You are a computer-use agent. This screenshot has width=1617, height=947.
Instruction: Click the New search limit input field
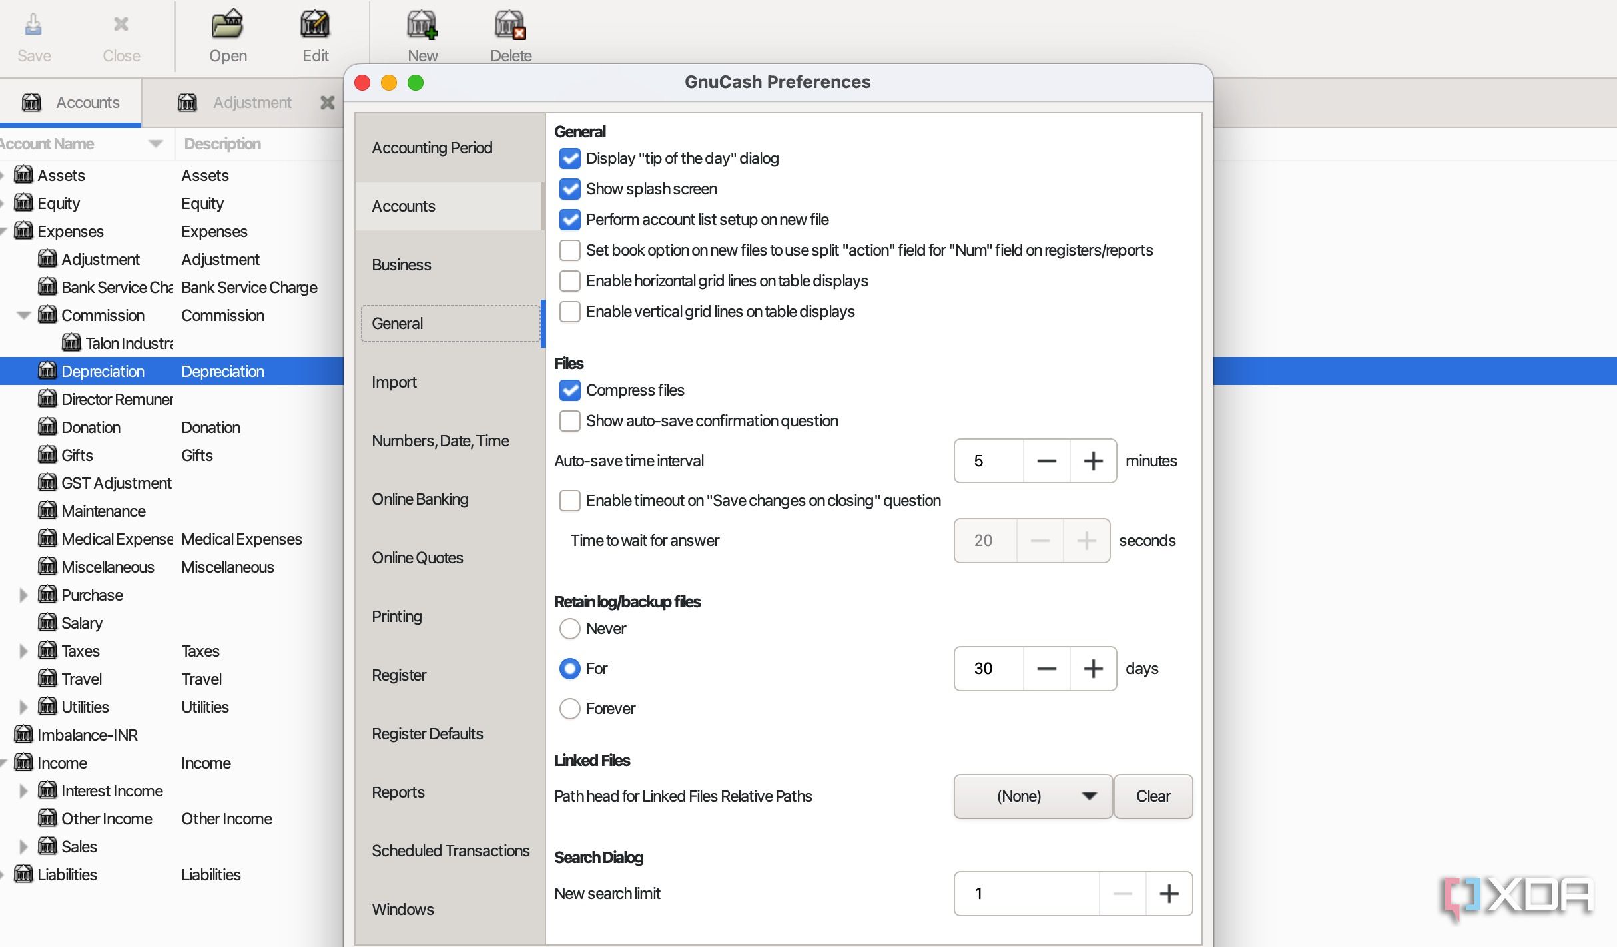click(1026, 894)
